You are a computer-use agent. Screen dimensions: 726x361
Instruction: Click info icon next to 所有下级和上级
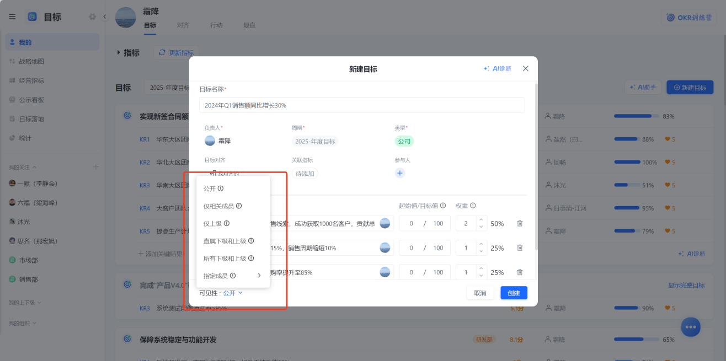(251, 258)
